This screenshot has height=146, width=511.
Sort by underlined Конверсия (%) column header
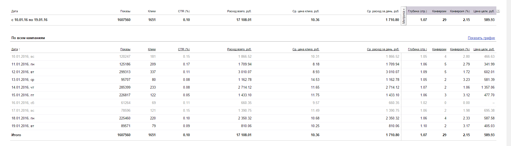pos(460,49)
